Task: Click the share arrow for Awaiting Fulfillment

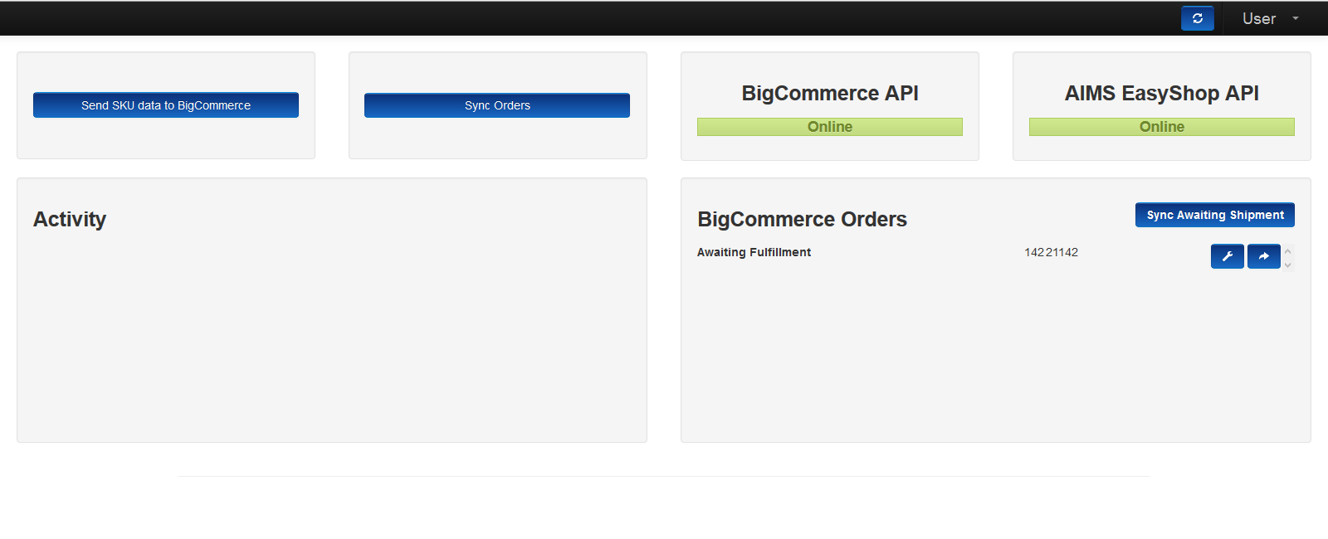Action: [1264, 256]
